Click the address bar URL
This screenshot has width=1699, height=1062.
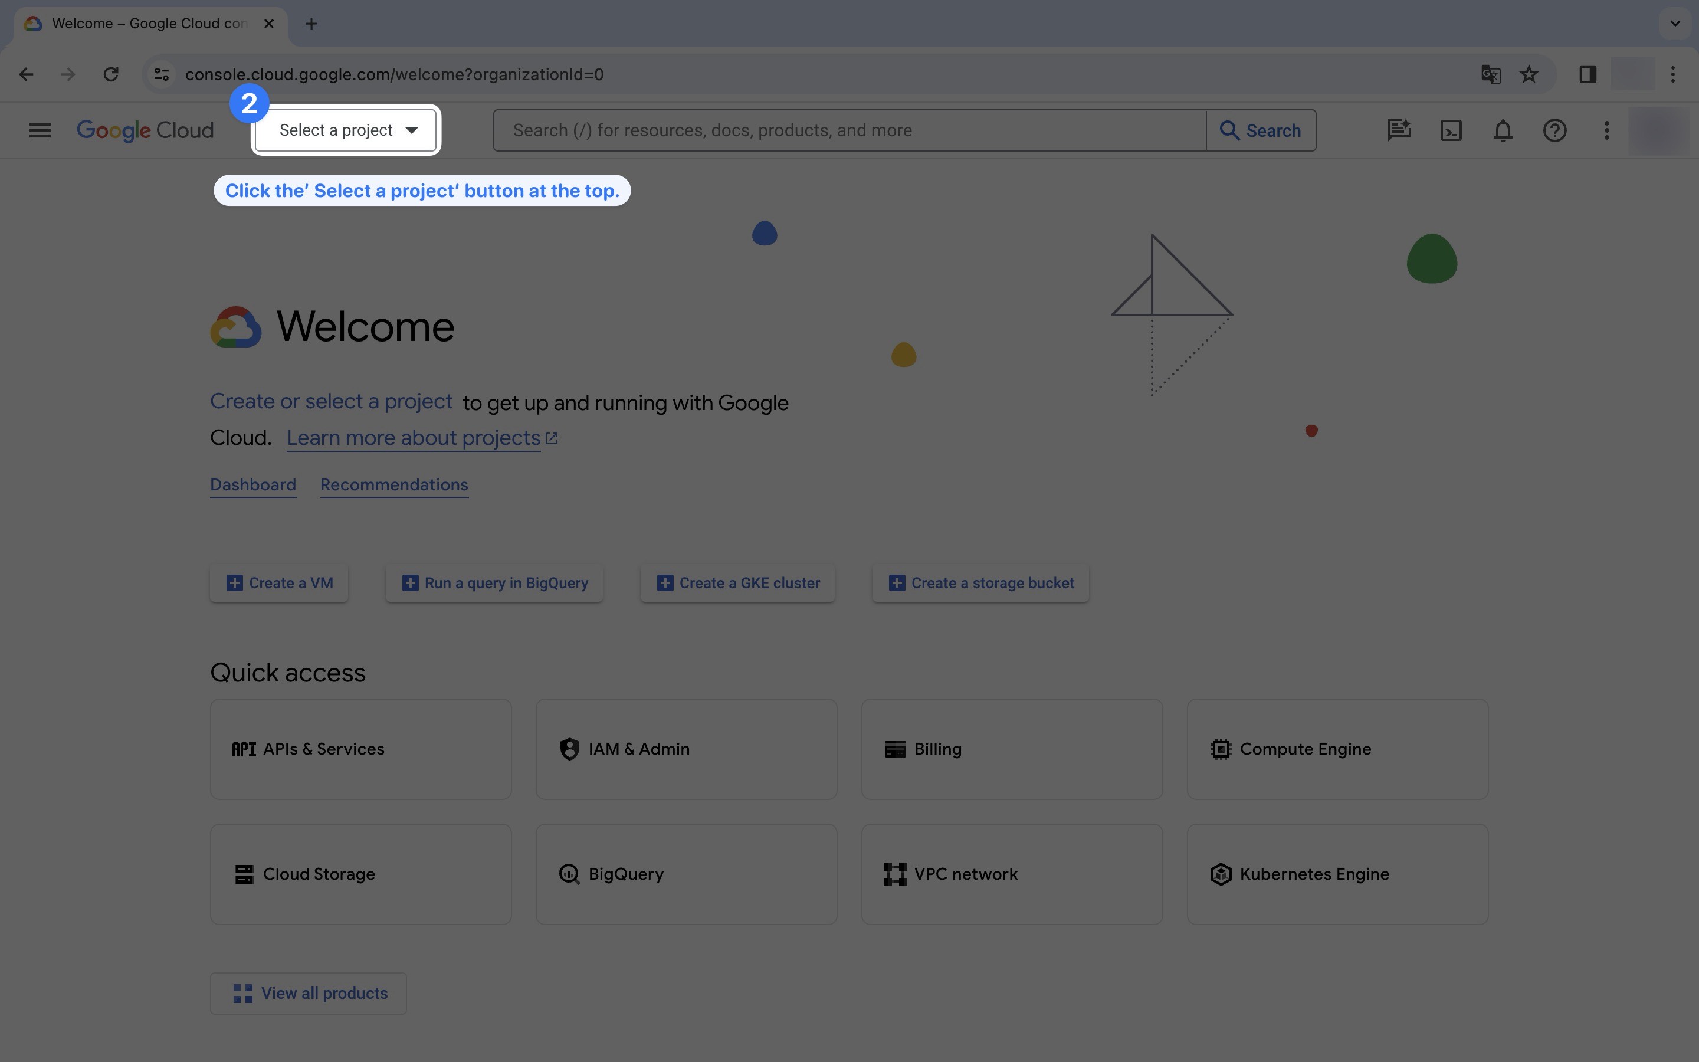click(394, 74)
